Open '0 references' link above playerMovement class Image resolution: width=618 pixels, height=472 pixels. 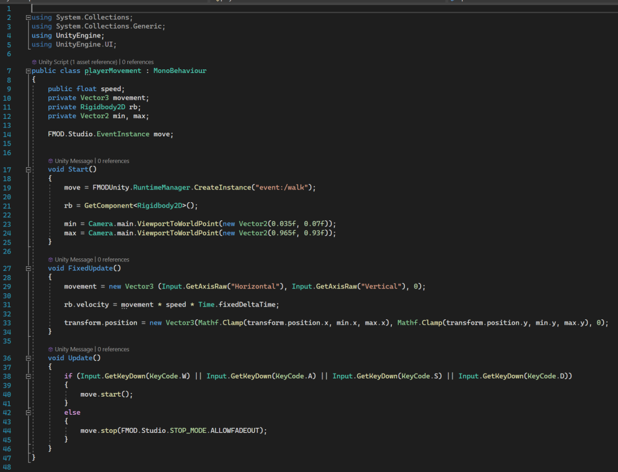pyautogui.click(x=138, y=62)
